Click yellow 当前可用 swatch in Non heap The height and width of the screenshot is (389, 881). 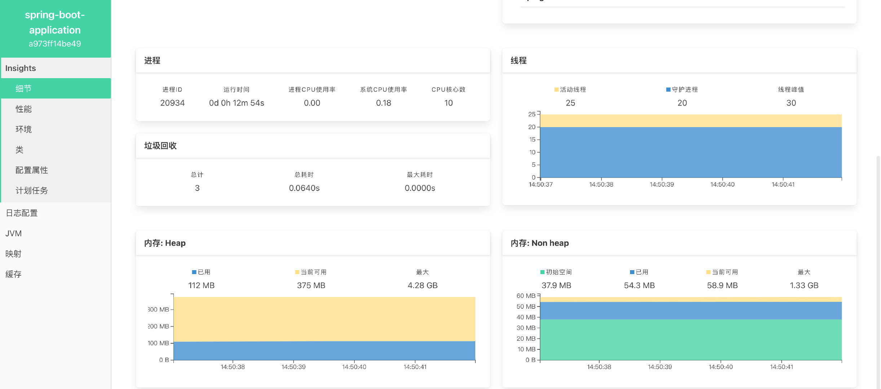coord(708,272)
